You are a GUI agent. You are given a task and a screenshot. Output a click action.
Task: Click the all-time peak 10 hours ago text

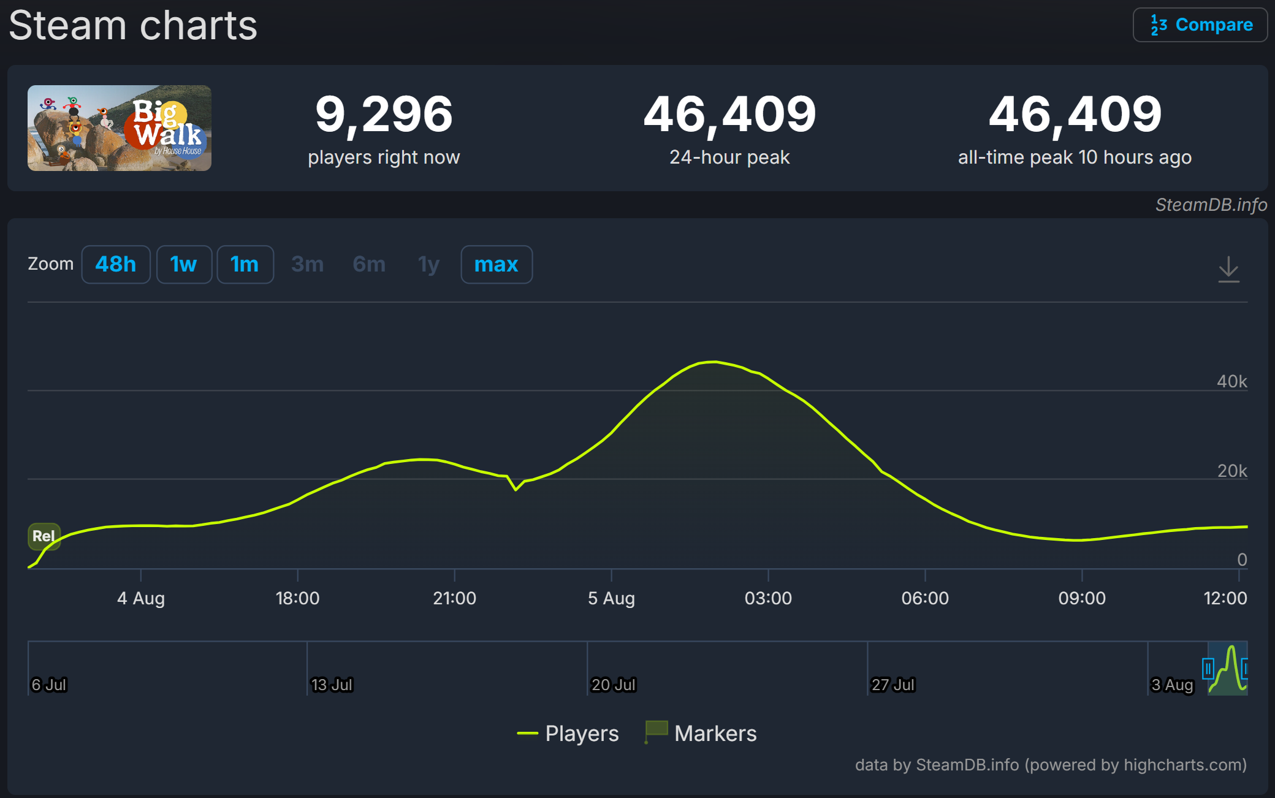tap(1075, 158)
